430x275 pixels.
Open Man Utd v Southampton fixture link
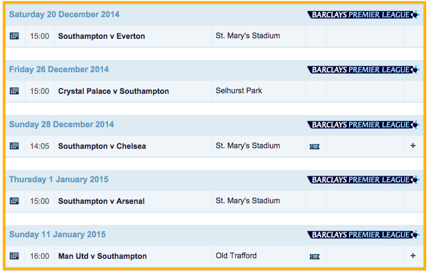pos(103,256)
